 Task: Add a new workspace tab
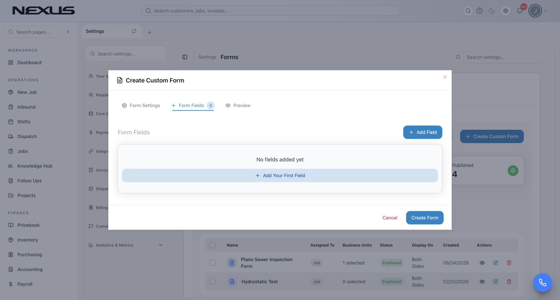pyautogui.click(x=150, y=33)
